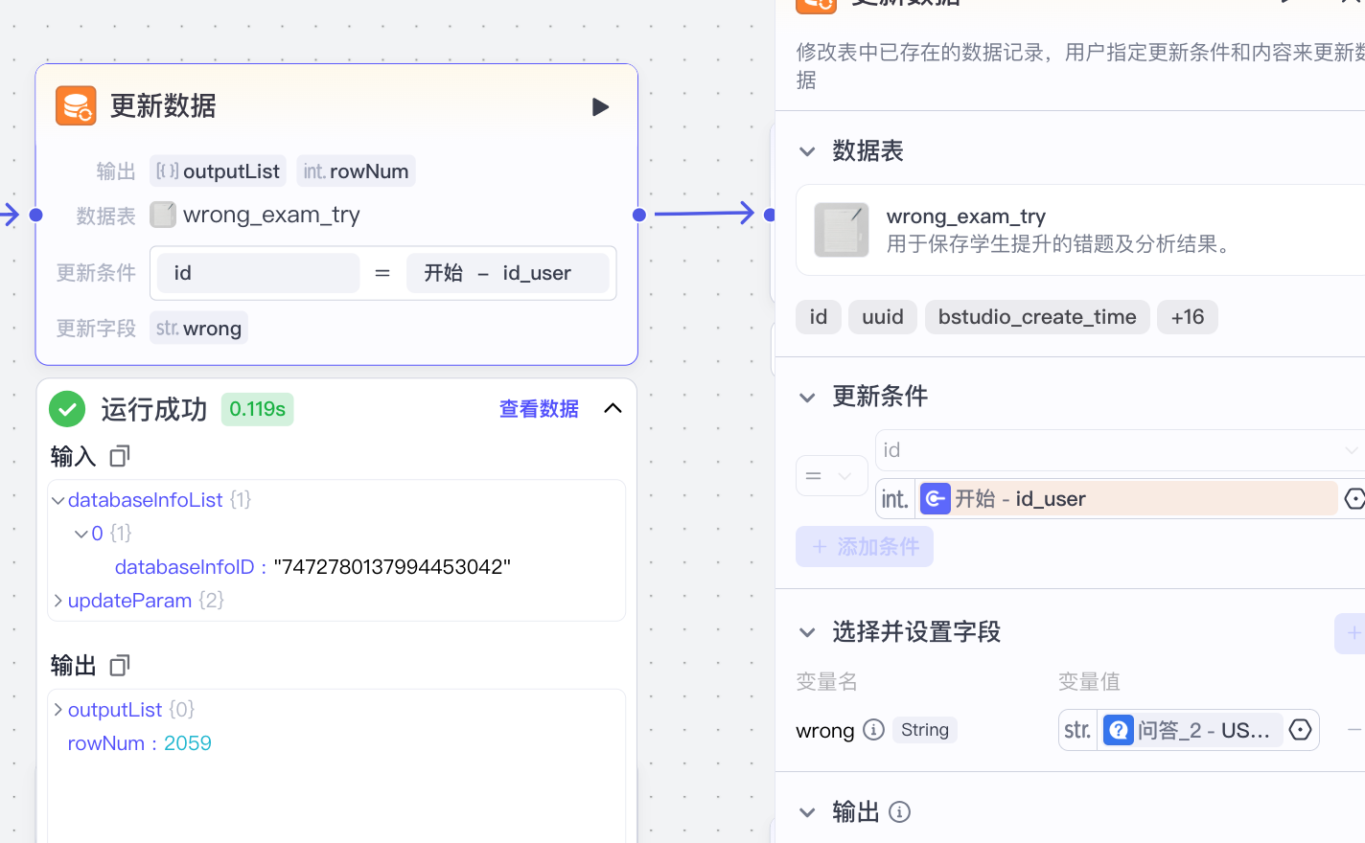Expand the updateParam tree node
The image size is (1365, 843).
click(x=58, y=601)
